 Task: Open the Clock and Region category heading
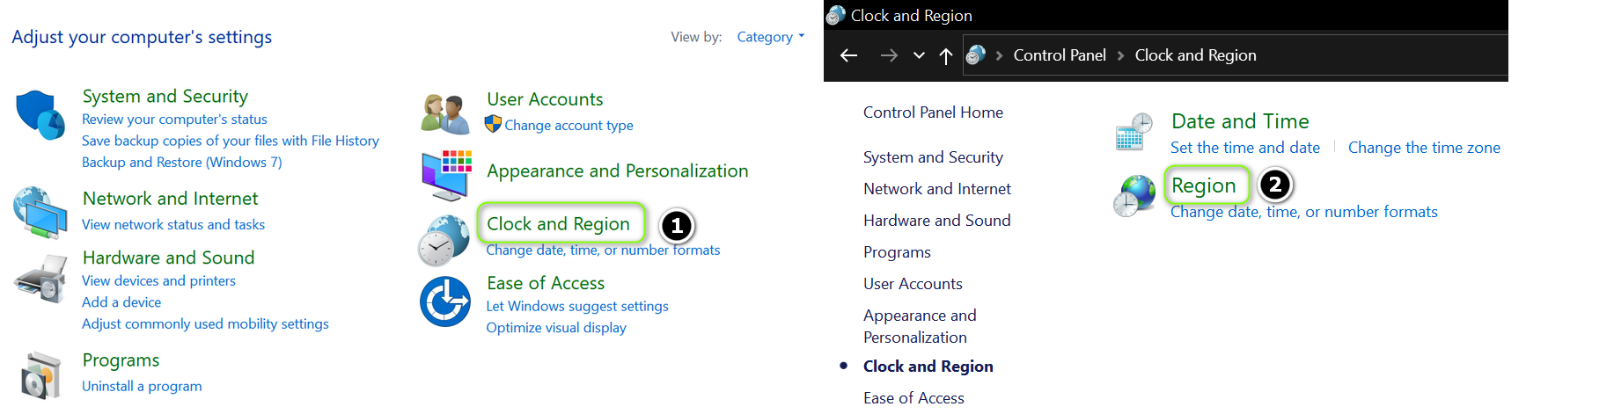pyautogui.click(x=558, y=224)
